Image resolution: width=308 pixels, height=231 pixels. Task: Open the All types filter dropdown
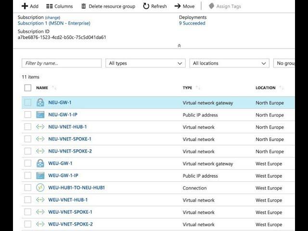(145, 63)
